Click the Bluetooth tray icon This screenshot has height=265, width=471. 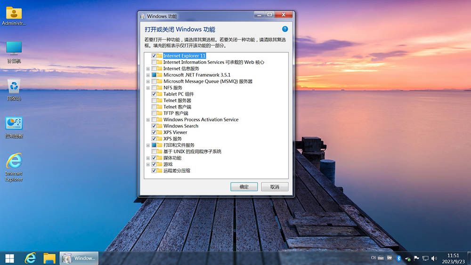click(398, 258)
